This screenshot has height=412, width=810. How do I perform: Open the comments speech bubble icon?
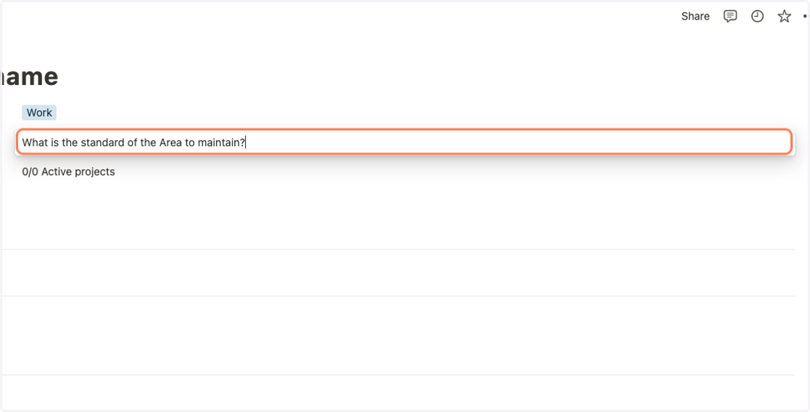730,16
